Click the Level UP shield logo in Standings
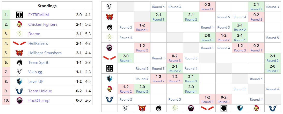 [19, 82]
